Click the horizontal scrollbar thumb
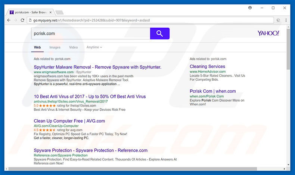Viewport: 295px width, 175px height. 133,169
